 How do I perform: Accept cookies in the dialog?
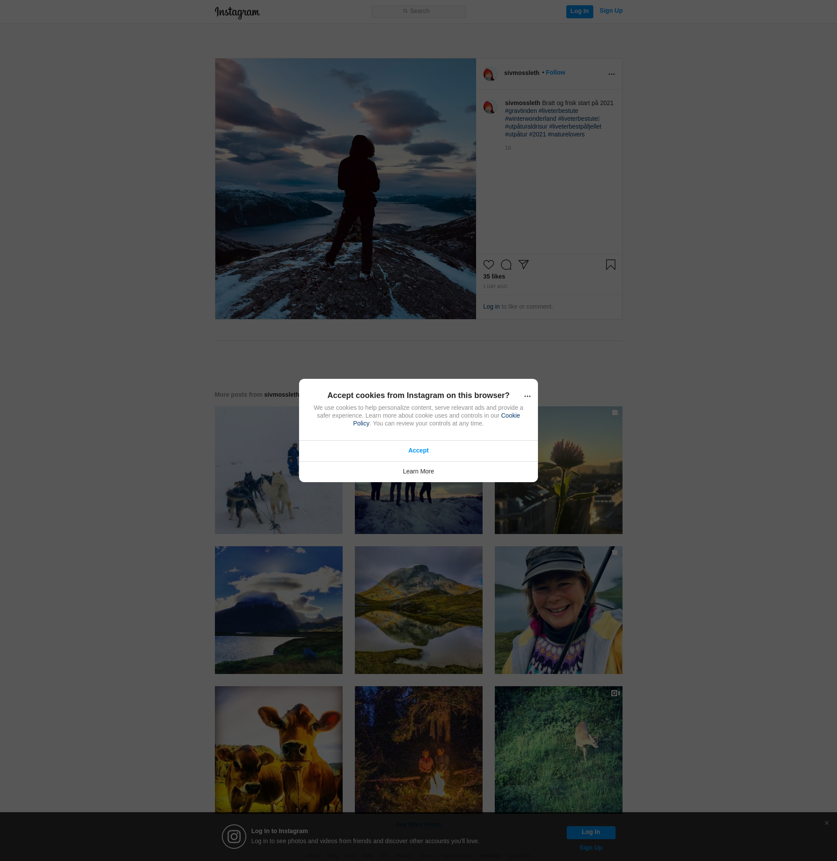pyautogui.click(x=418, y=450)
